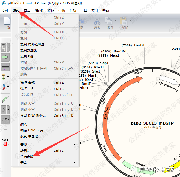This screenshot has height=177, width=180.
Task: Click the clipboard paste icon in toolbar
Action: point(124,21)
